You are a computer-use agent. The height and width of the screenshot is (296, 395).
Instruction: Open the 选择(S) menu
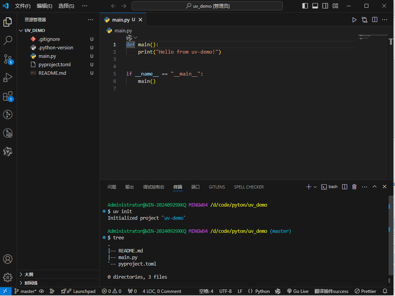(66, 6)
